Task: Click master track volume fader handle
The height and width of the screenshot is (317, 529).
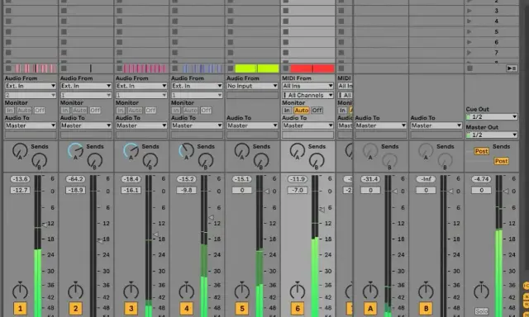Action: 506,191
